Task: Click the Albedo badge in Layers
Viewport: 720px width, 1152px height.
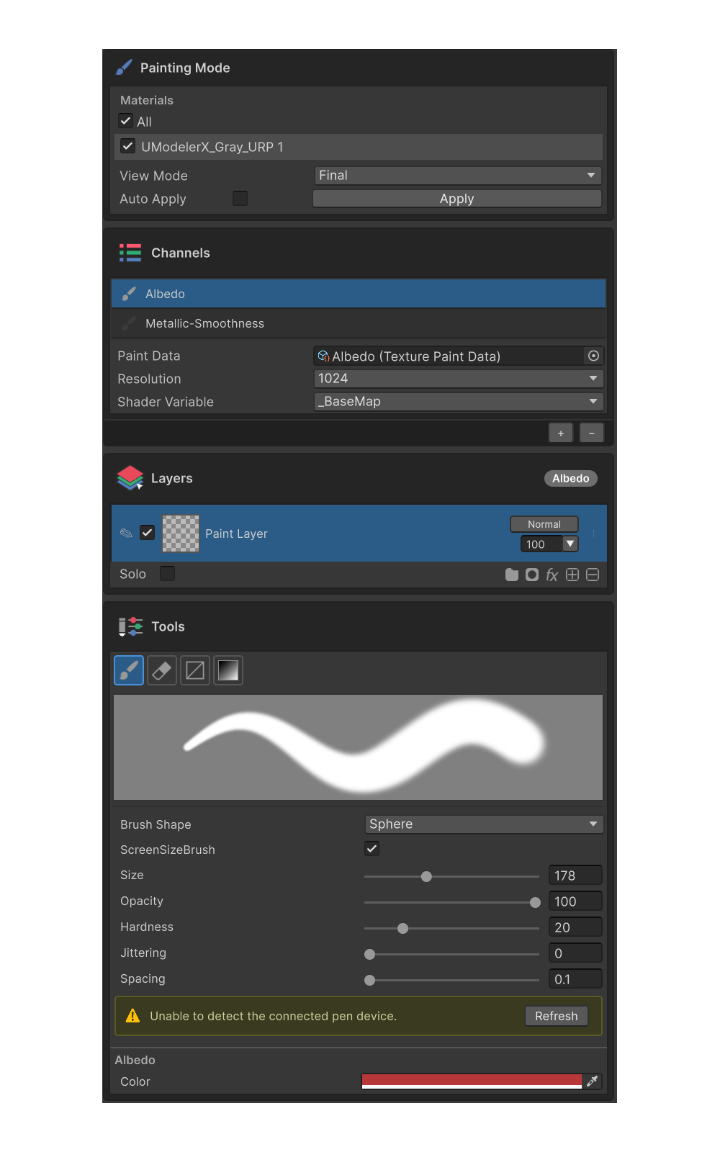Action: (x=571, y=478)
